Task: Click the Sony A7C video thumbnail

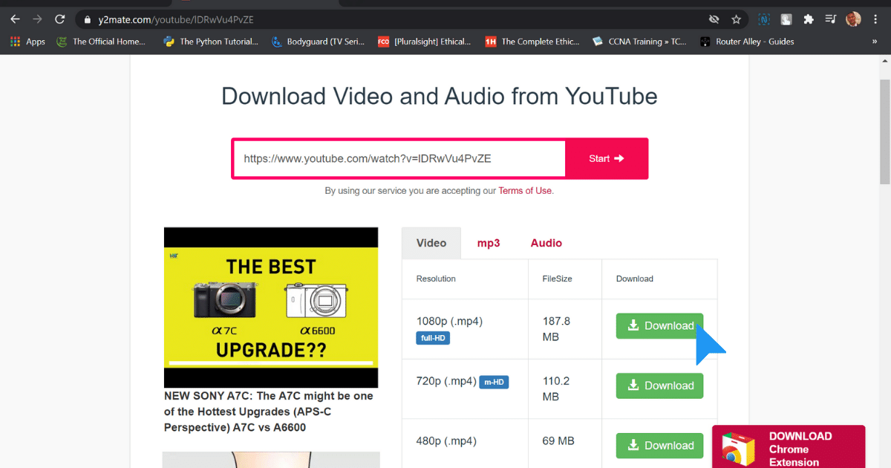Action: (x=271, y=308)
